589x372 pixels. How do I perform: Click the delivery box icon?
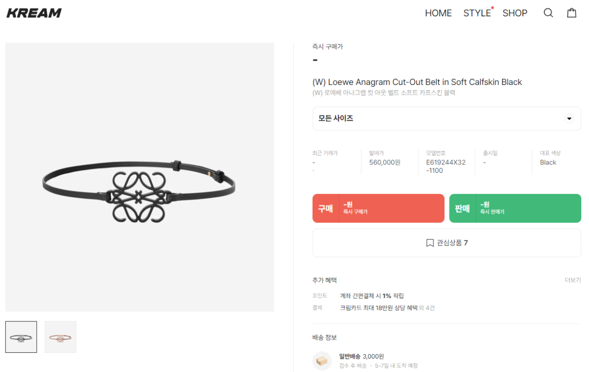[322, 361]
